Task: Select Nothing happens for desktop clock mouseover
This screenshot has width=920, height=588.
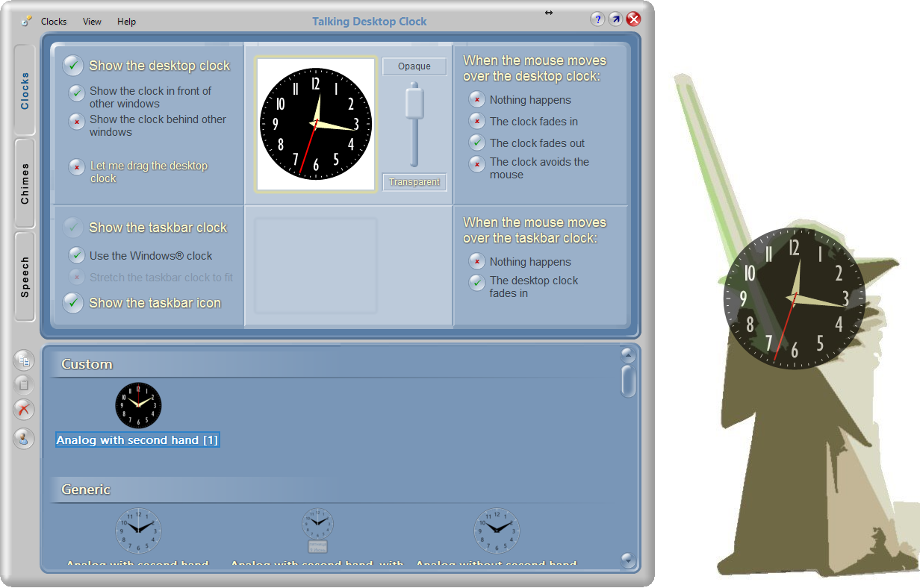Action: click(477, 99)
